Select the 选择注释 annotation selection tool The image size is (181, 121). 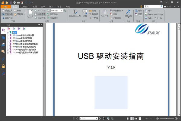click(7, 18)
